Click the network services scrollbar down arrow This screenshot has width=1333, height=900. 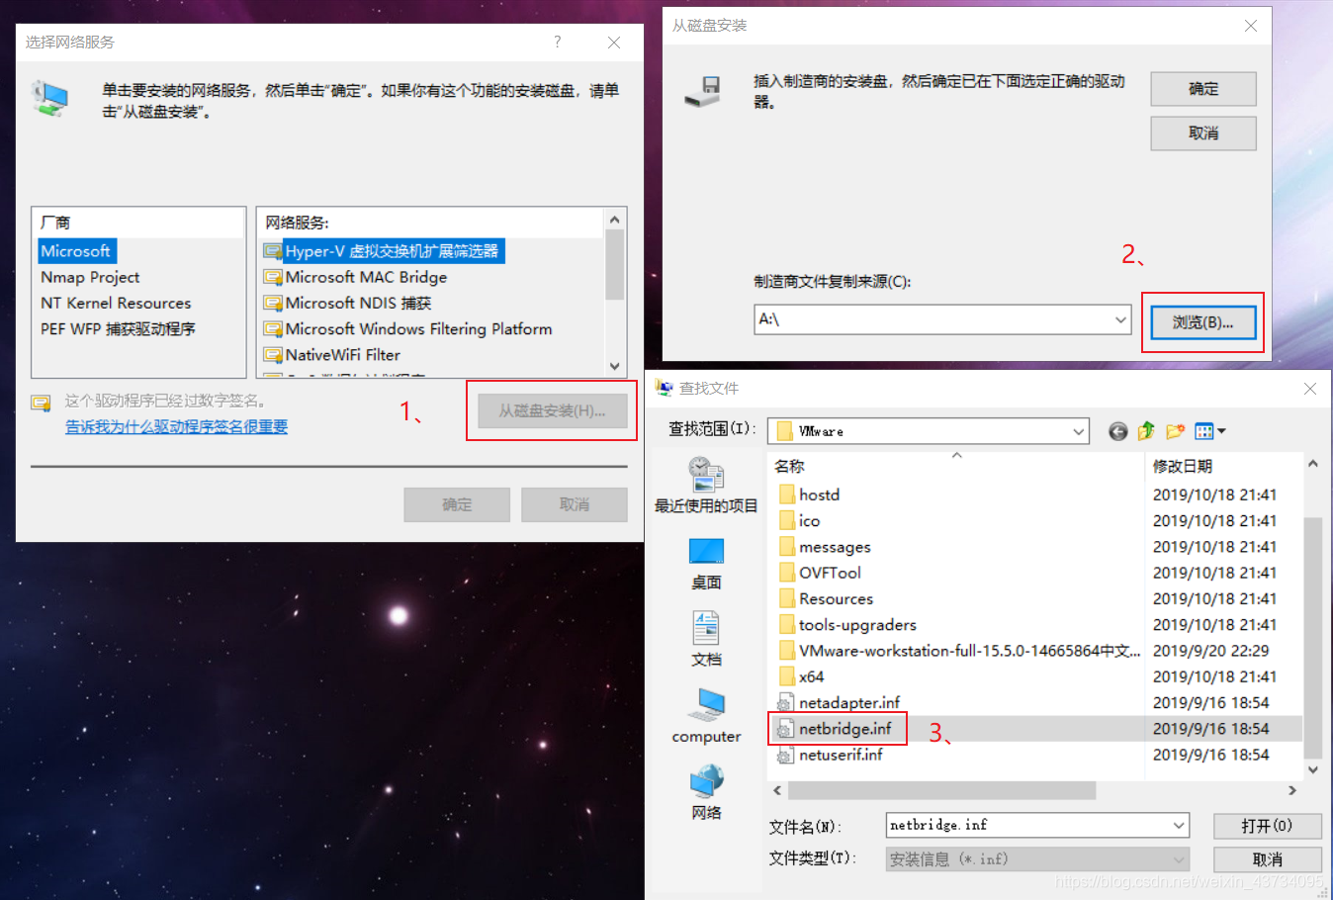(x=614, y=366)
